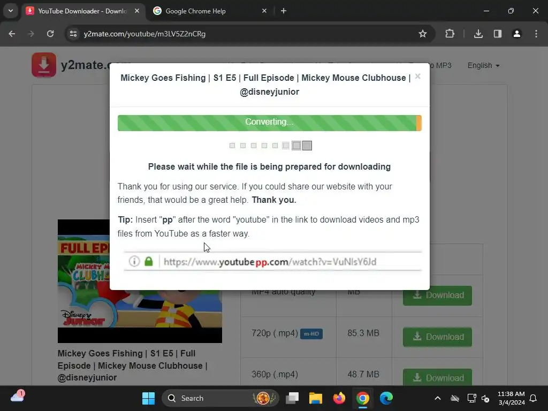Switch to the Google Chrome Help tab
This screenshot has height=411, width=548.
pyautogui.click(x=210, y=11)
